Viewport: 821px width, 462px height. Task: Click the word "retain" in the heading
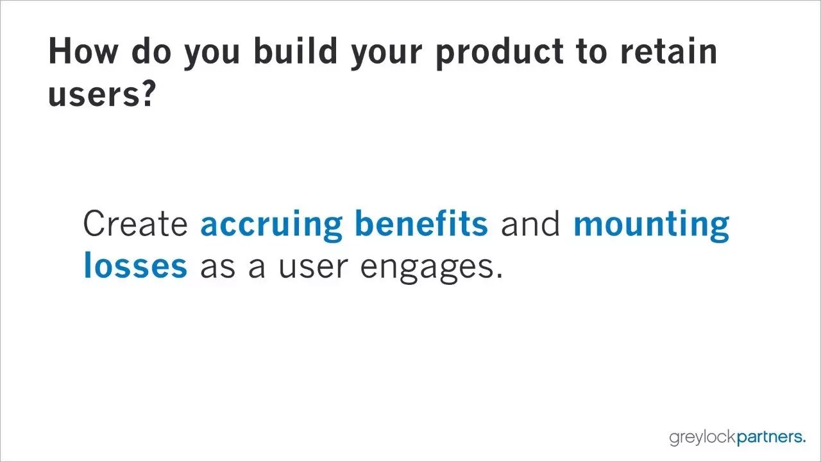(x=668, y=51)
